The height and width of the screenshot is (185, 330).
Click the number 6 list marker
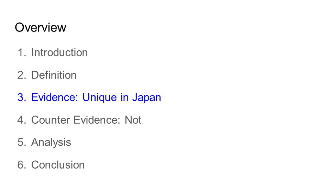22,165
